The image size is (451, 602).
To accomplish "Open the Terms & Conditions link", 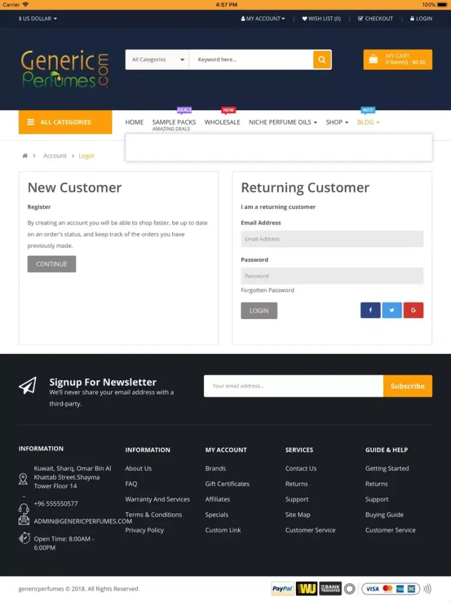I will click(x=154, y=515).
